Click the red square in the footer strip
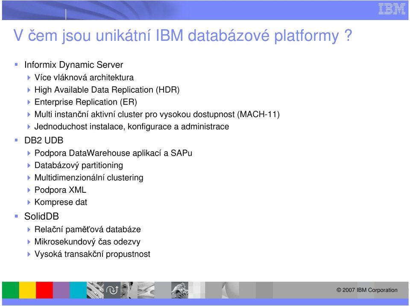Screen dimensions: 410x306 [x=44, y=290]
